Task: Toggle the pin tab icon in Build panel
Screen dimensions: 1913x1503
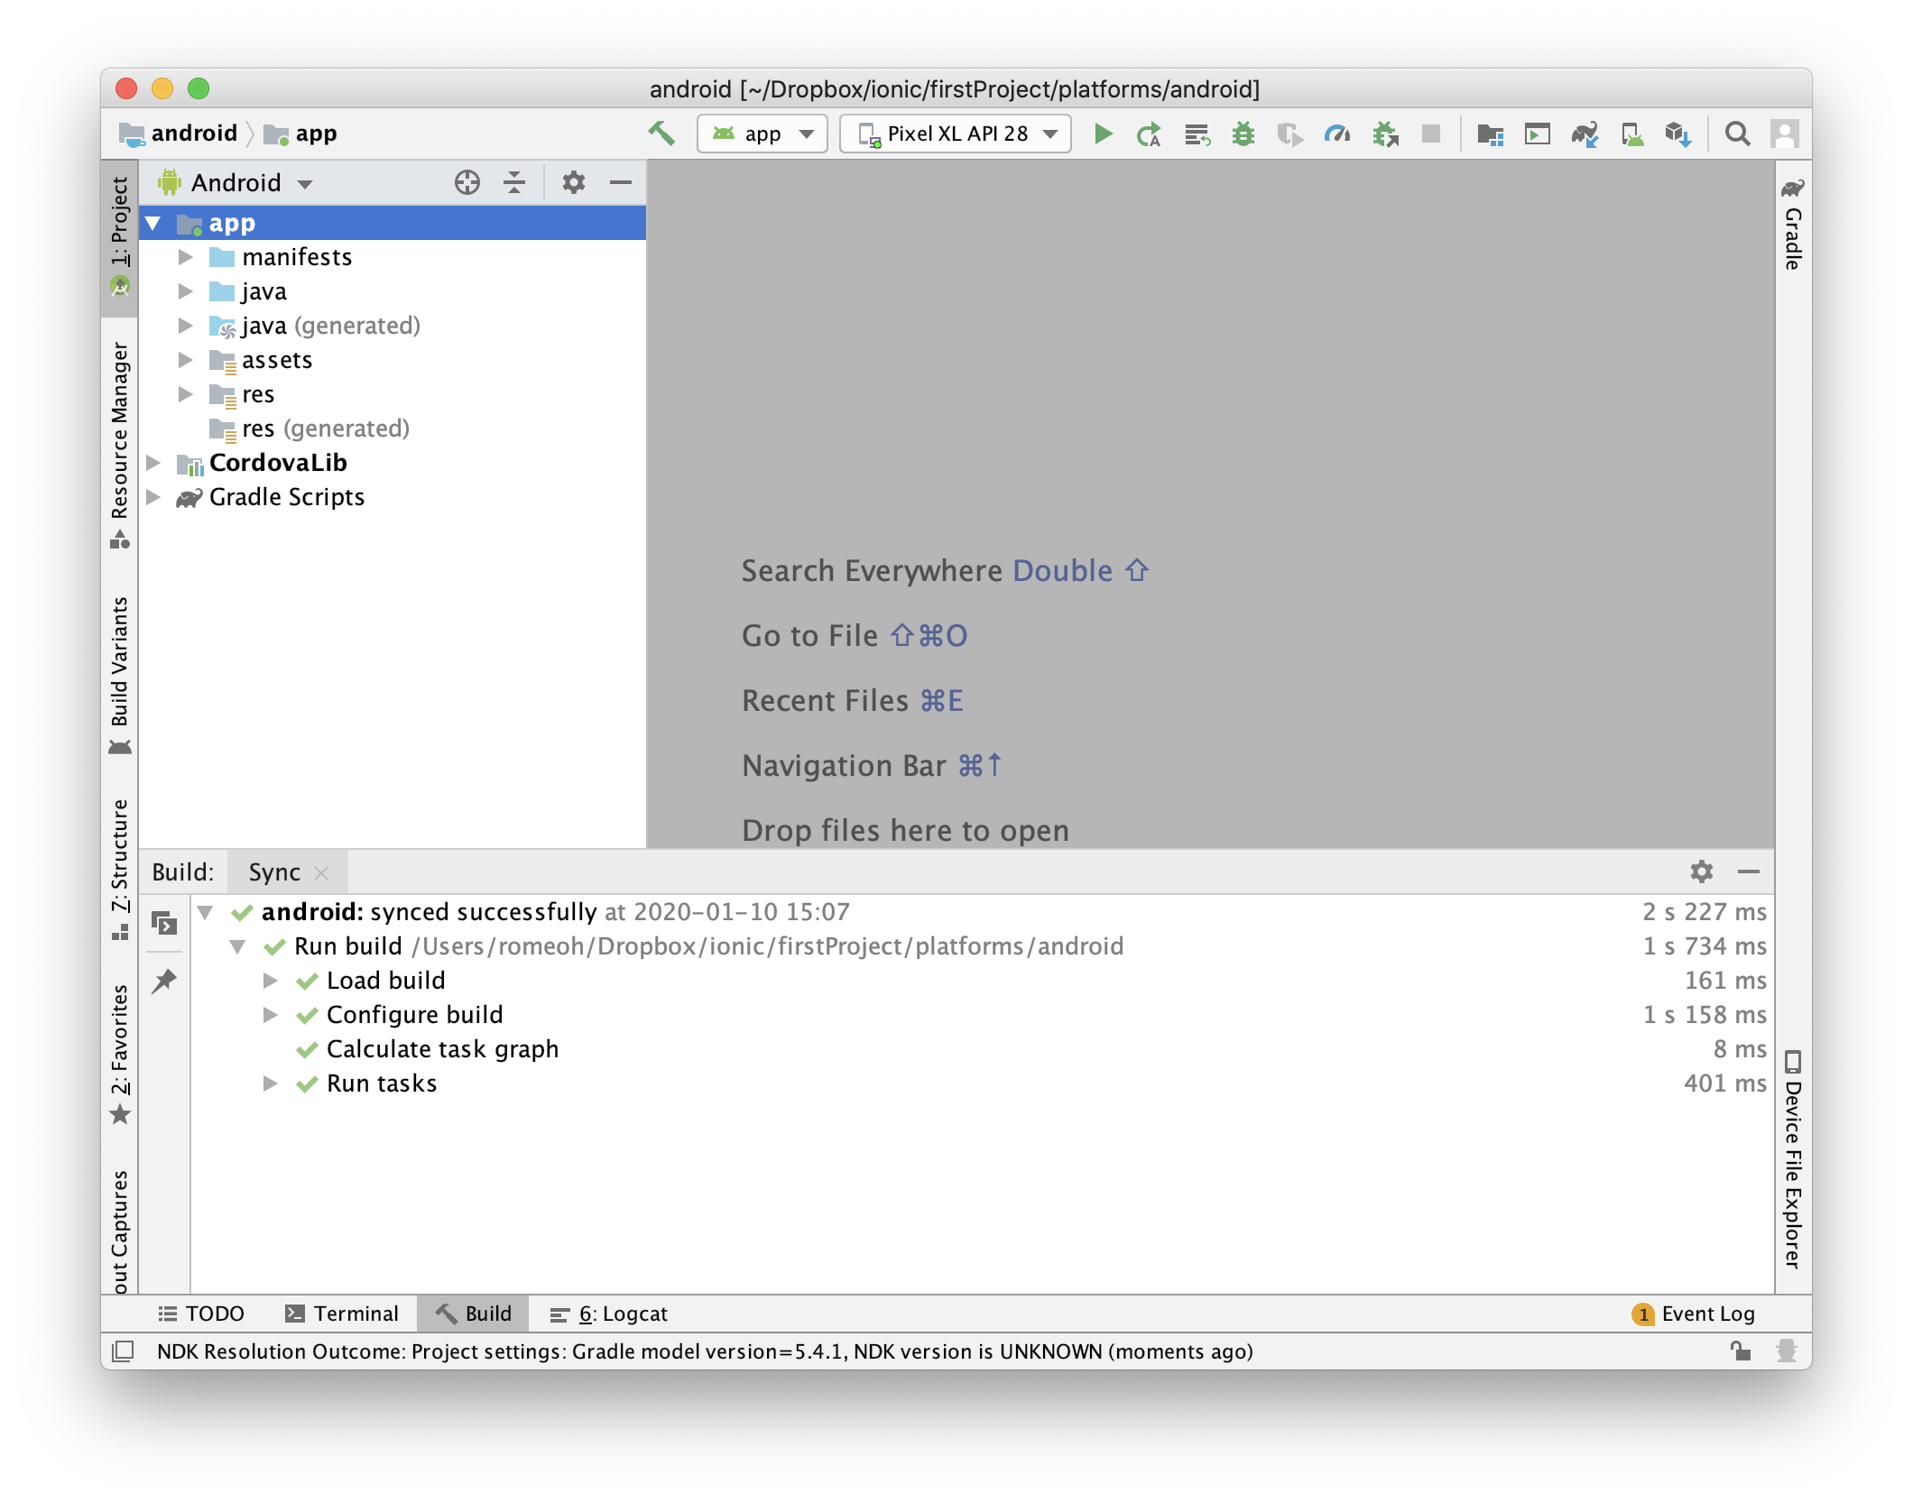Action: coord(164,981)
